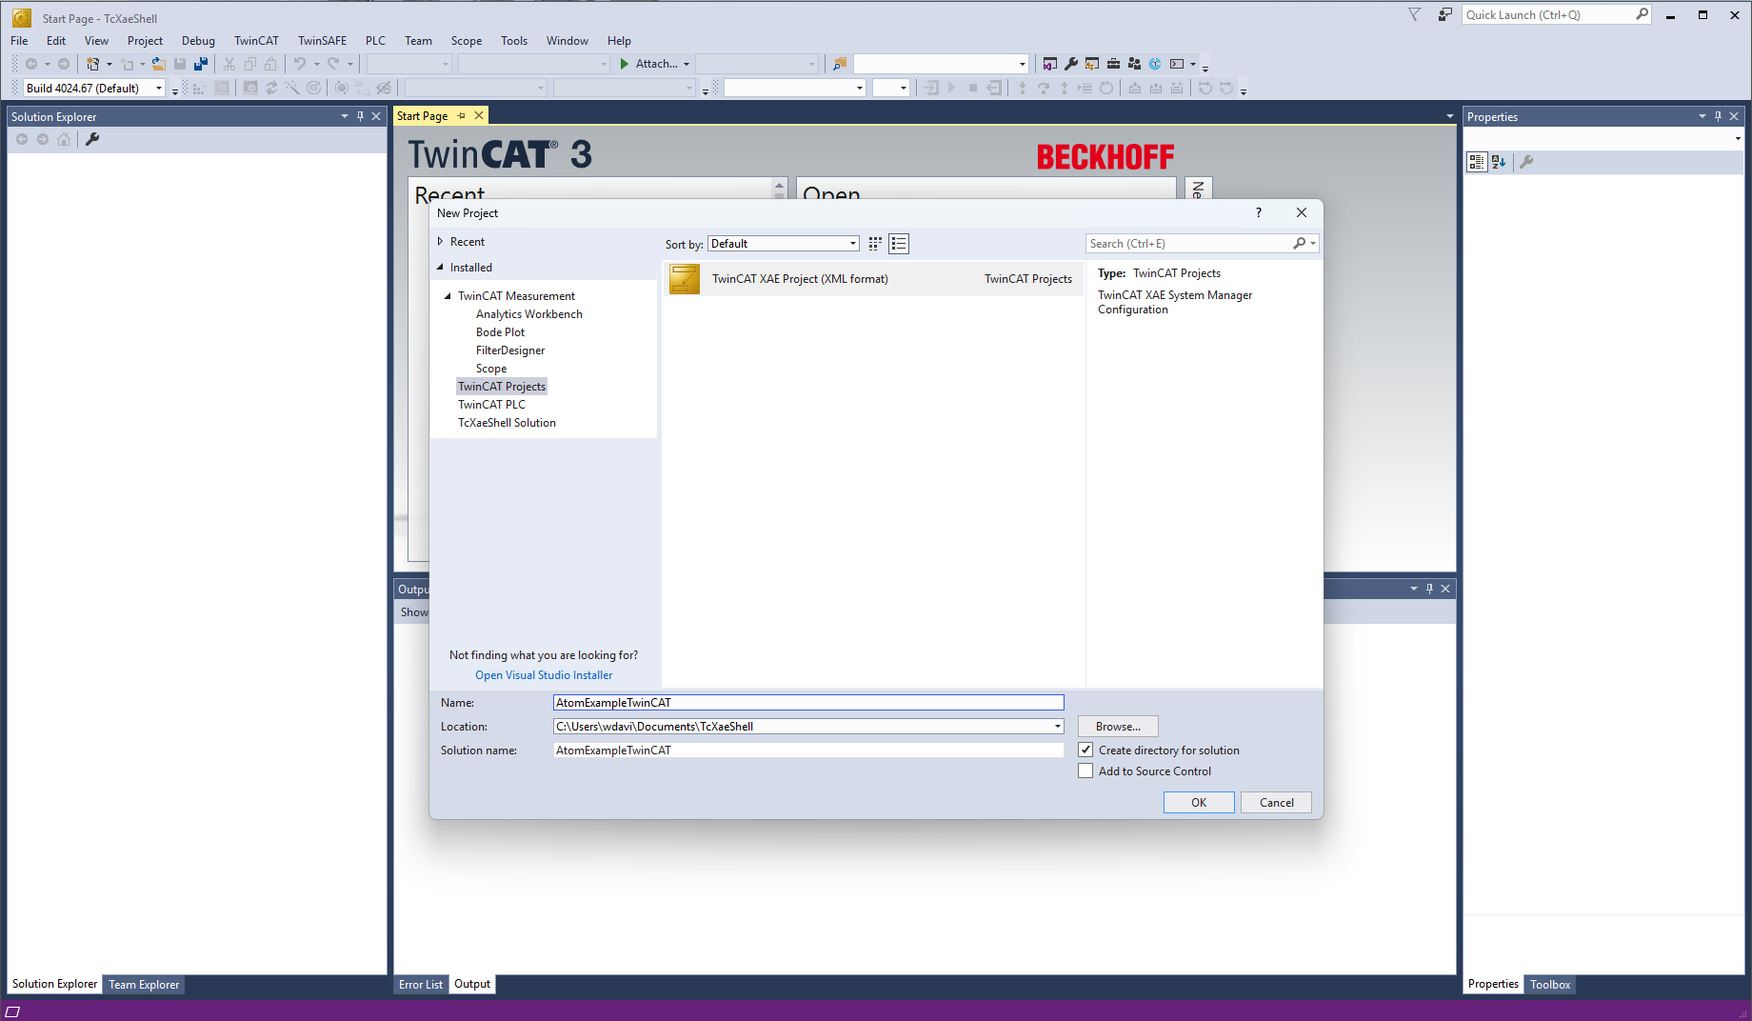
Task: Click the Categorized icon in Properties panel
Action: (x=1476, y=162)
